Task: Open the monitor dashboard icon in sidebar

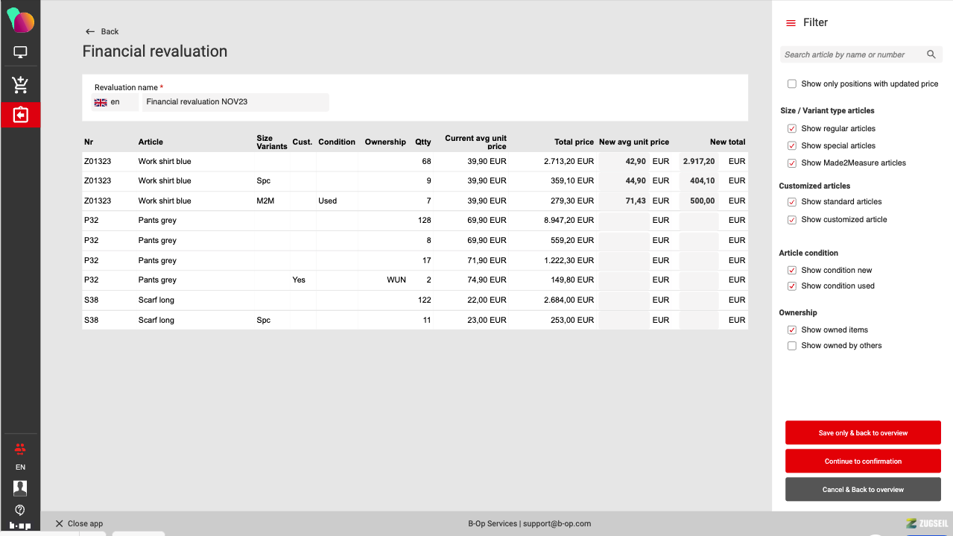Action: (x=20, y=52)
